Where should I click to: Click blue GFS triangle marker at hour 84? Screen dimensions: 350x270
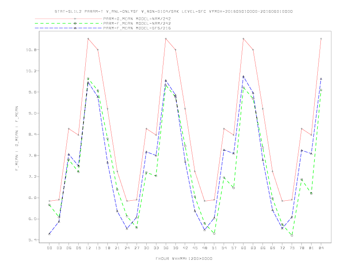321,79
